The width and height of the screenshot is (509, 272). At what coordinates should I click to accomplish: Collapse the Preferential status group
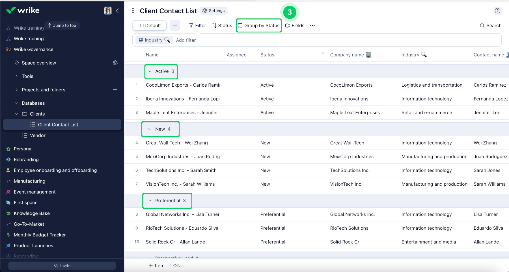tap(150, 200)
